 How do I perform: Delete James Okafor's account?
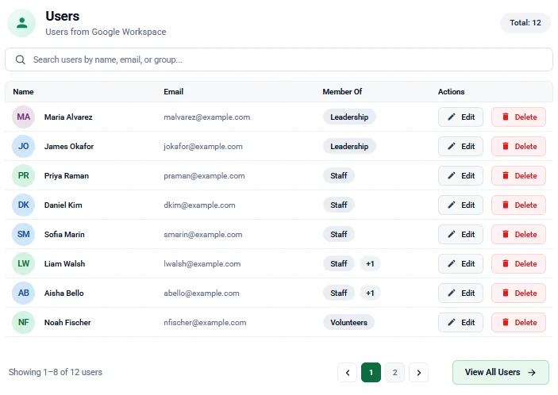(x=518, y=146)
